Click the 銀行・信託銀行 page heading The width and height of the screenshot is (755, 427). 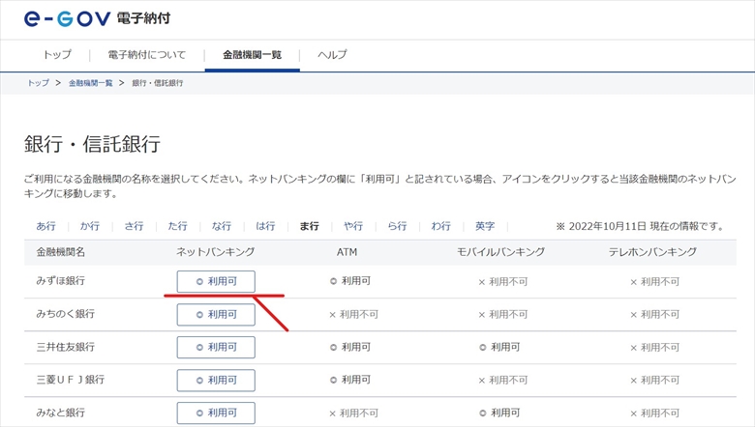tap(92, 144)
